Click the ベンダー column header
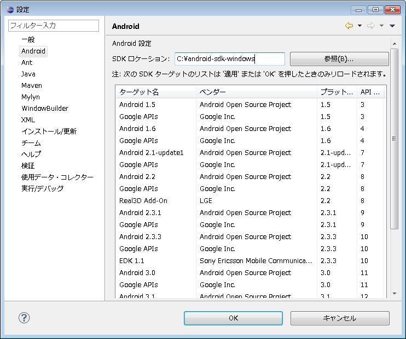This screenshot has height=339, width=406. click(x=256, y=92)
